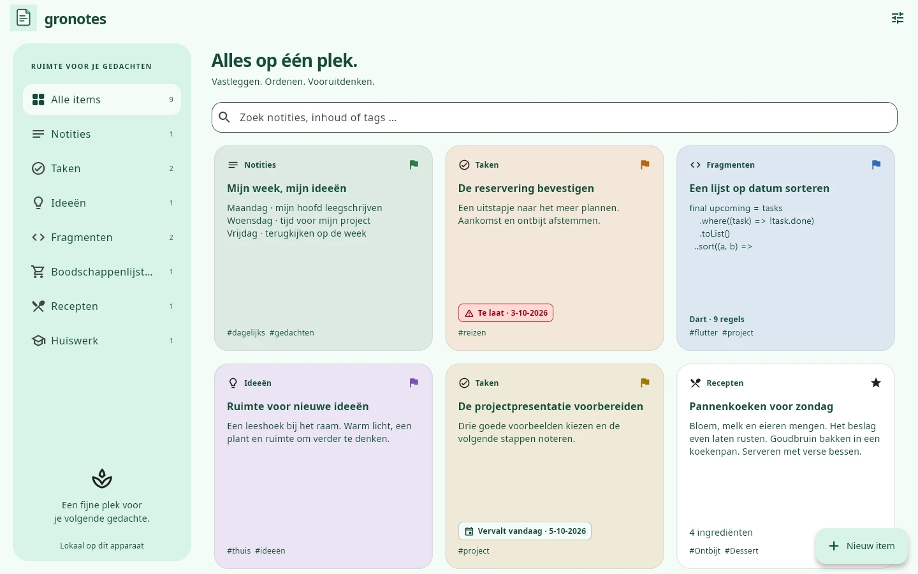Select the Recepten utensils sidebar icon
918x574 pixels.
[38, 306]
